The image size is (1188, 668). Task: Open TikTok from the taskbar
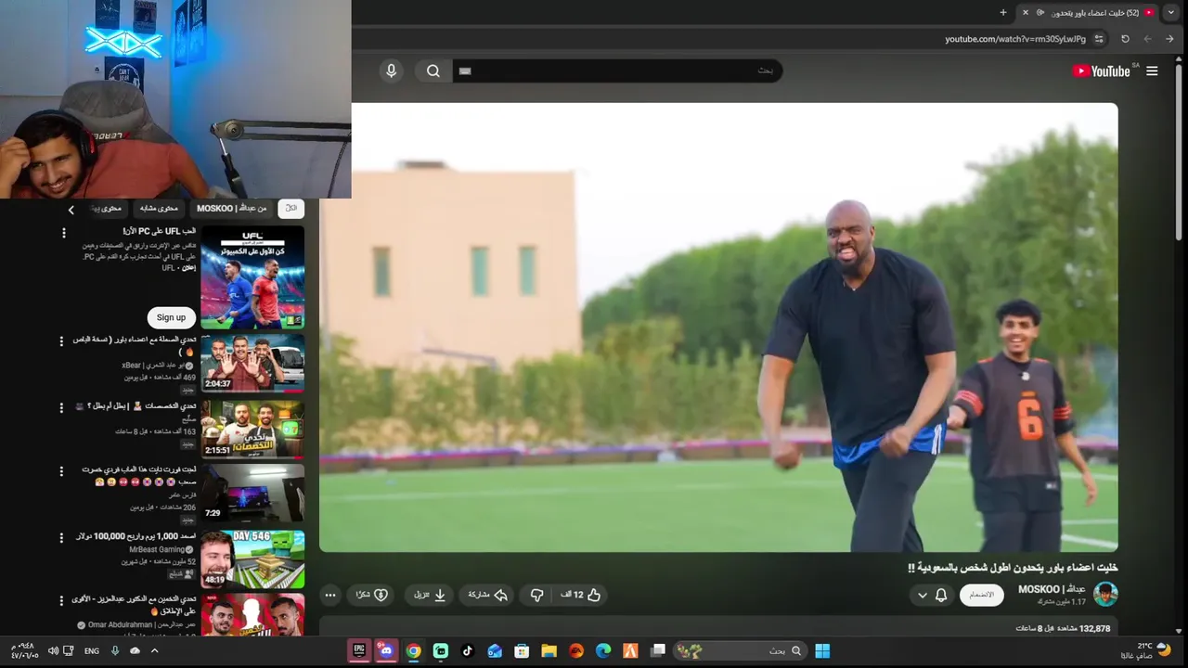[x=468, y=650]
